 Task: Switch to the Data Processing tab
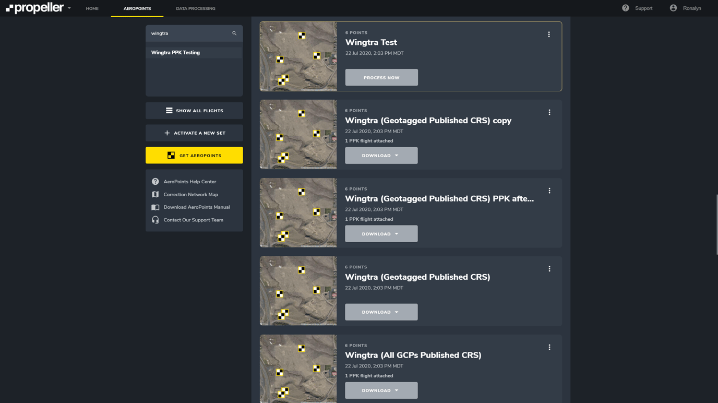196,8
